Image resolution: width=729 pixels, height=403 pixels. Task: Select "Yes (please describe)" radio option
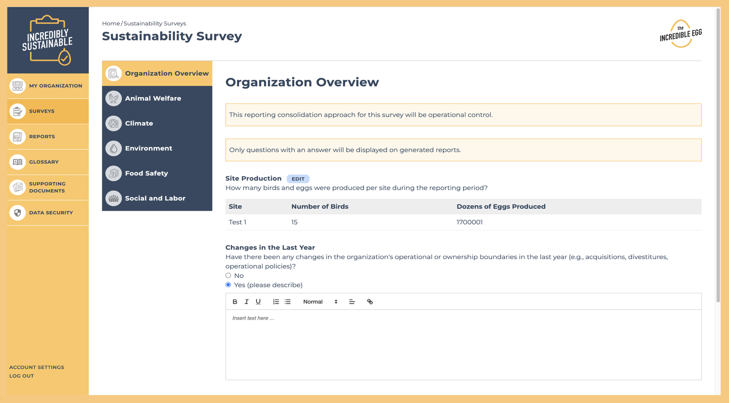(228, 285)
